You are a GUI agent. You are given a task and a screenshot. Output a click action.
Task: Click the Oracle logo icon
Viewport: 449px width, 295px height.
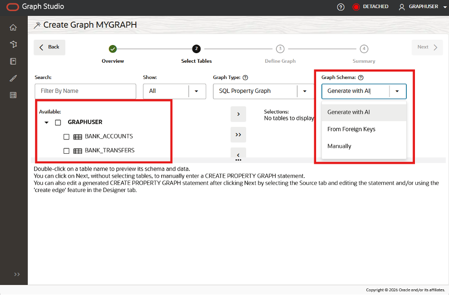coord(12,7)
